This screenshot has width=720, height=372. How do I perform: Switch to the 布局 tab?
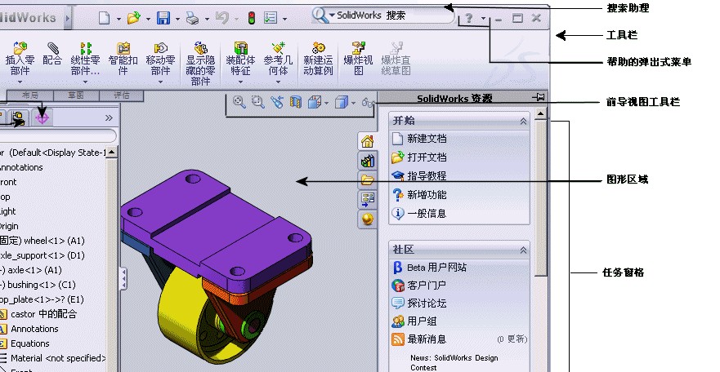click(x=30, y=95)
